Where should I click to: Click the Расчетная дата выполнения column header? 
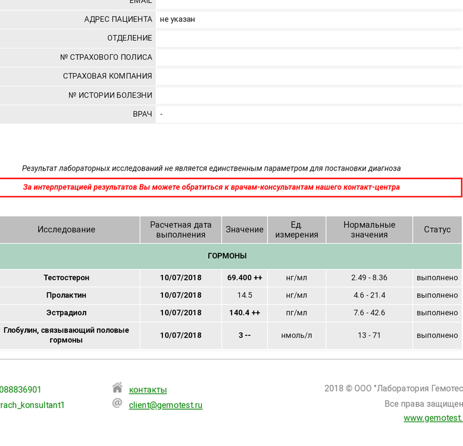coord(180,230)
